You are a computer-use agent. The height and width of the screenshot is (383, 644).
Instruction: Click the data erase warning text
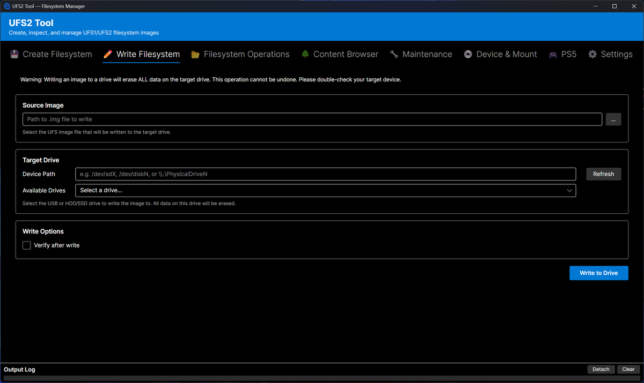(x=211, y=79)
